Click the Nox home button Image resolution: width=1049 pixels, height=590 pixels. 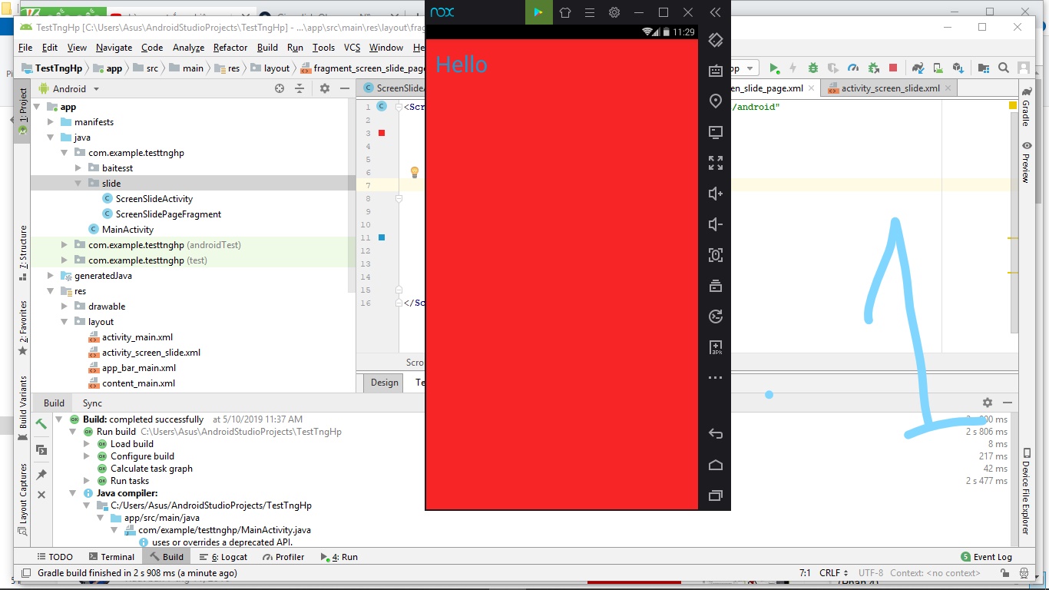715,465
